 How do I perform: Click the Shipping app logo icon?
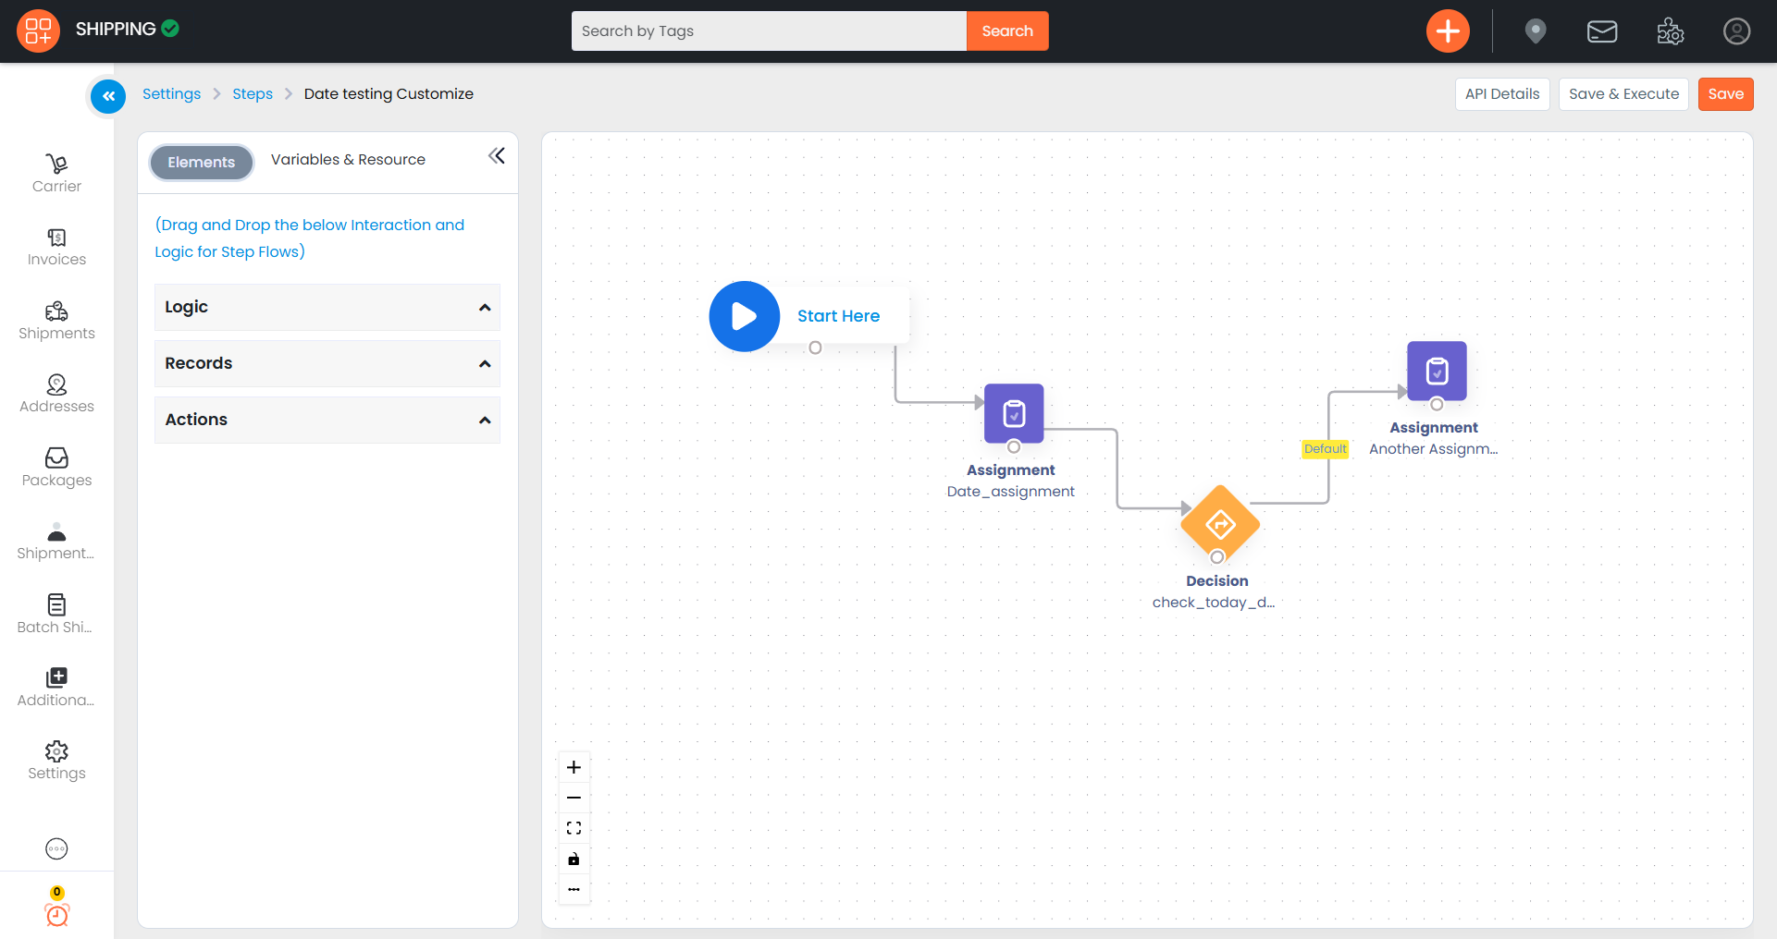[38, 30]
